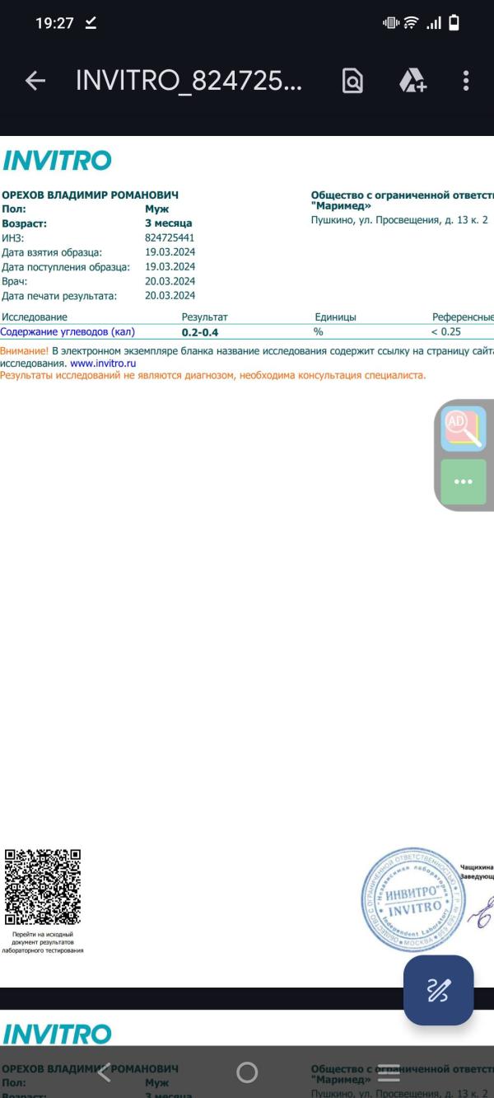Tap the address Пушкино, ул. Просвещения
Screen dimensions: 494x1098
click(x=399, y=220)
